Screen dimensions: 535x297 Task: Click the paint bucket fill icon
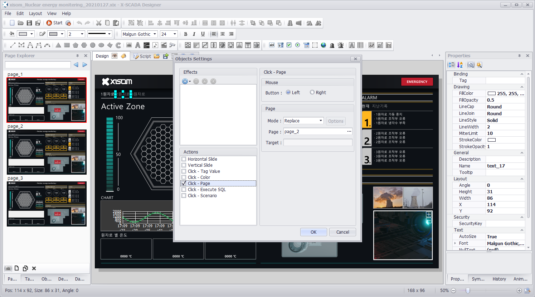pos(12,34)
